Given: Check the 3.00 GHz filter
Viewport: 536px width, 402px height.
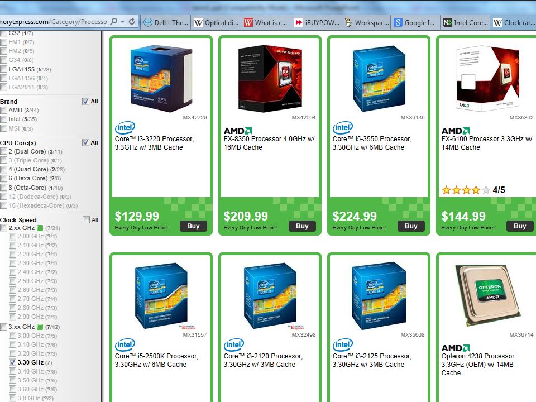Looking at the screenshot, I should click(13, 336).
